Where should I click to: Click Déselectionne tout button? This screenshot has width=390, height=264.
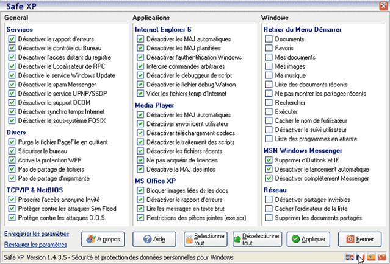pyautogui.click(x=257, y=239)
